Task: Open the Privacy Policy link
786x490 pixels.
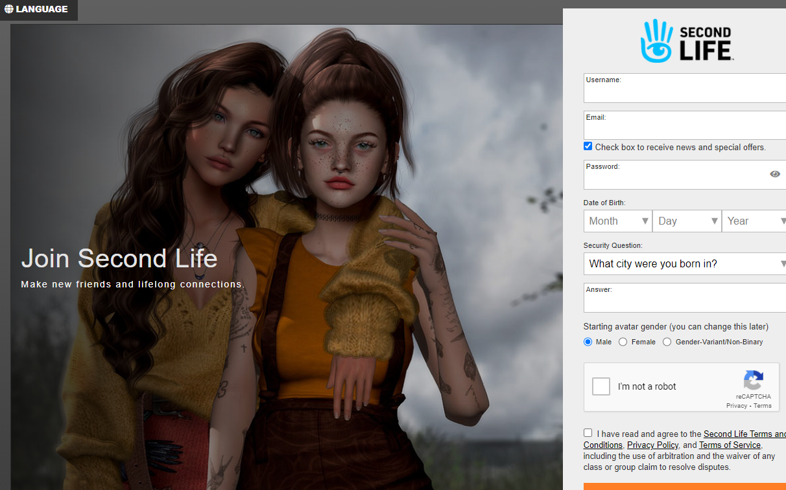Action: click(x=652, y=445)
